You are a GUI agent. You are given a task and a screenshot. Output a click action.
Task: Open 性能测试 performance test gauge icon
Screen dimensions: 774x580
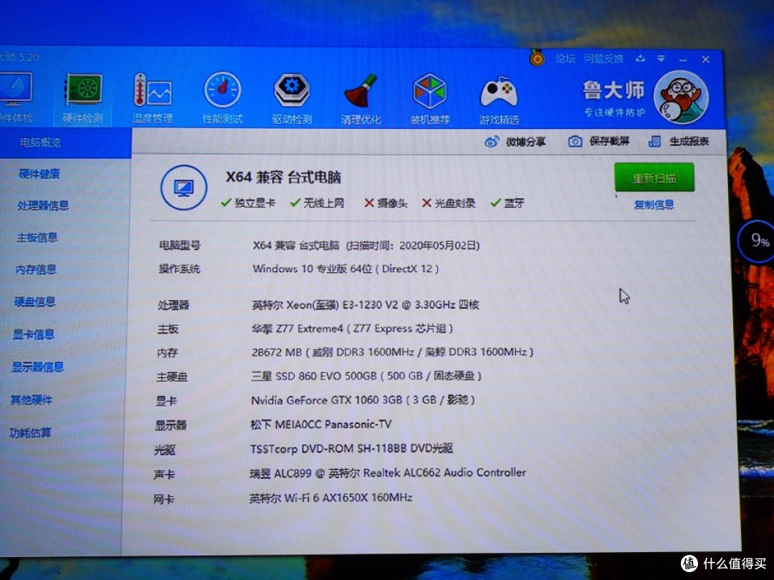[223, 97]
